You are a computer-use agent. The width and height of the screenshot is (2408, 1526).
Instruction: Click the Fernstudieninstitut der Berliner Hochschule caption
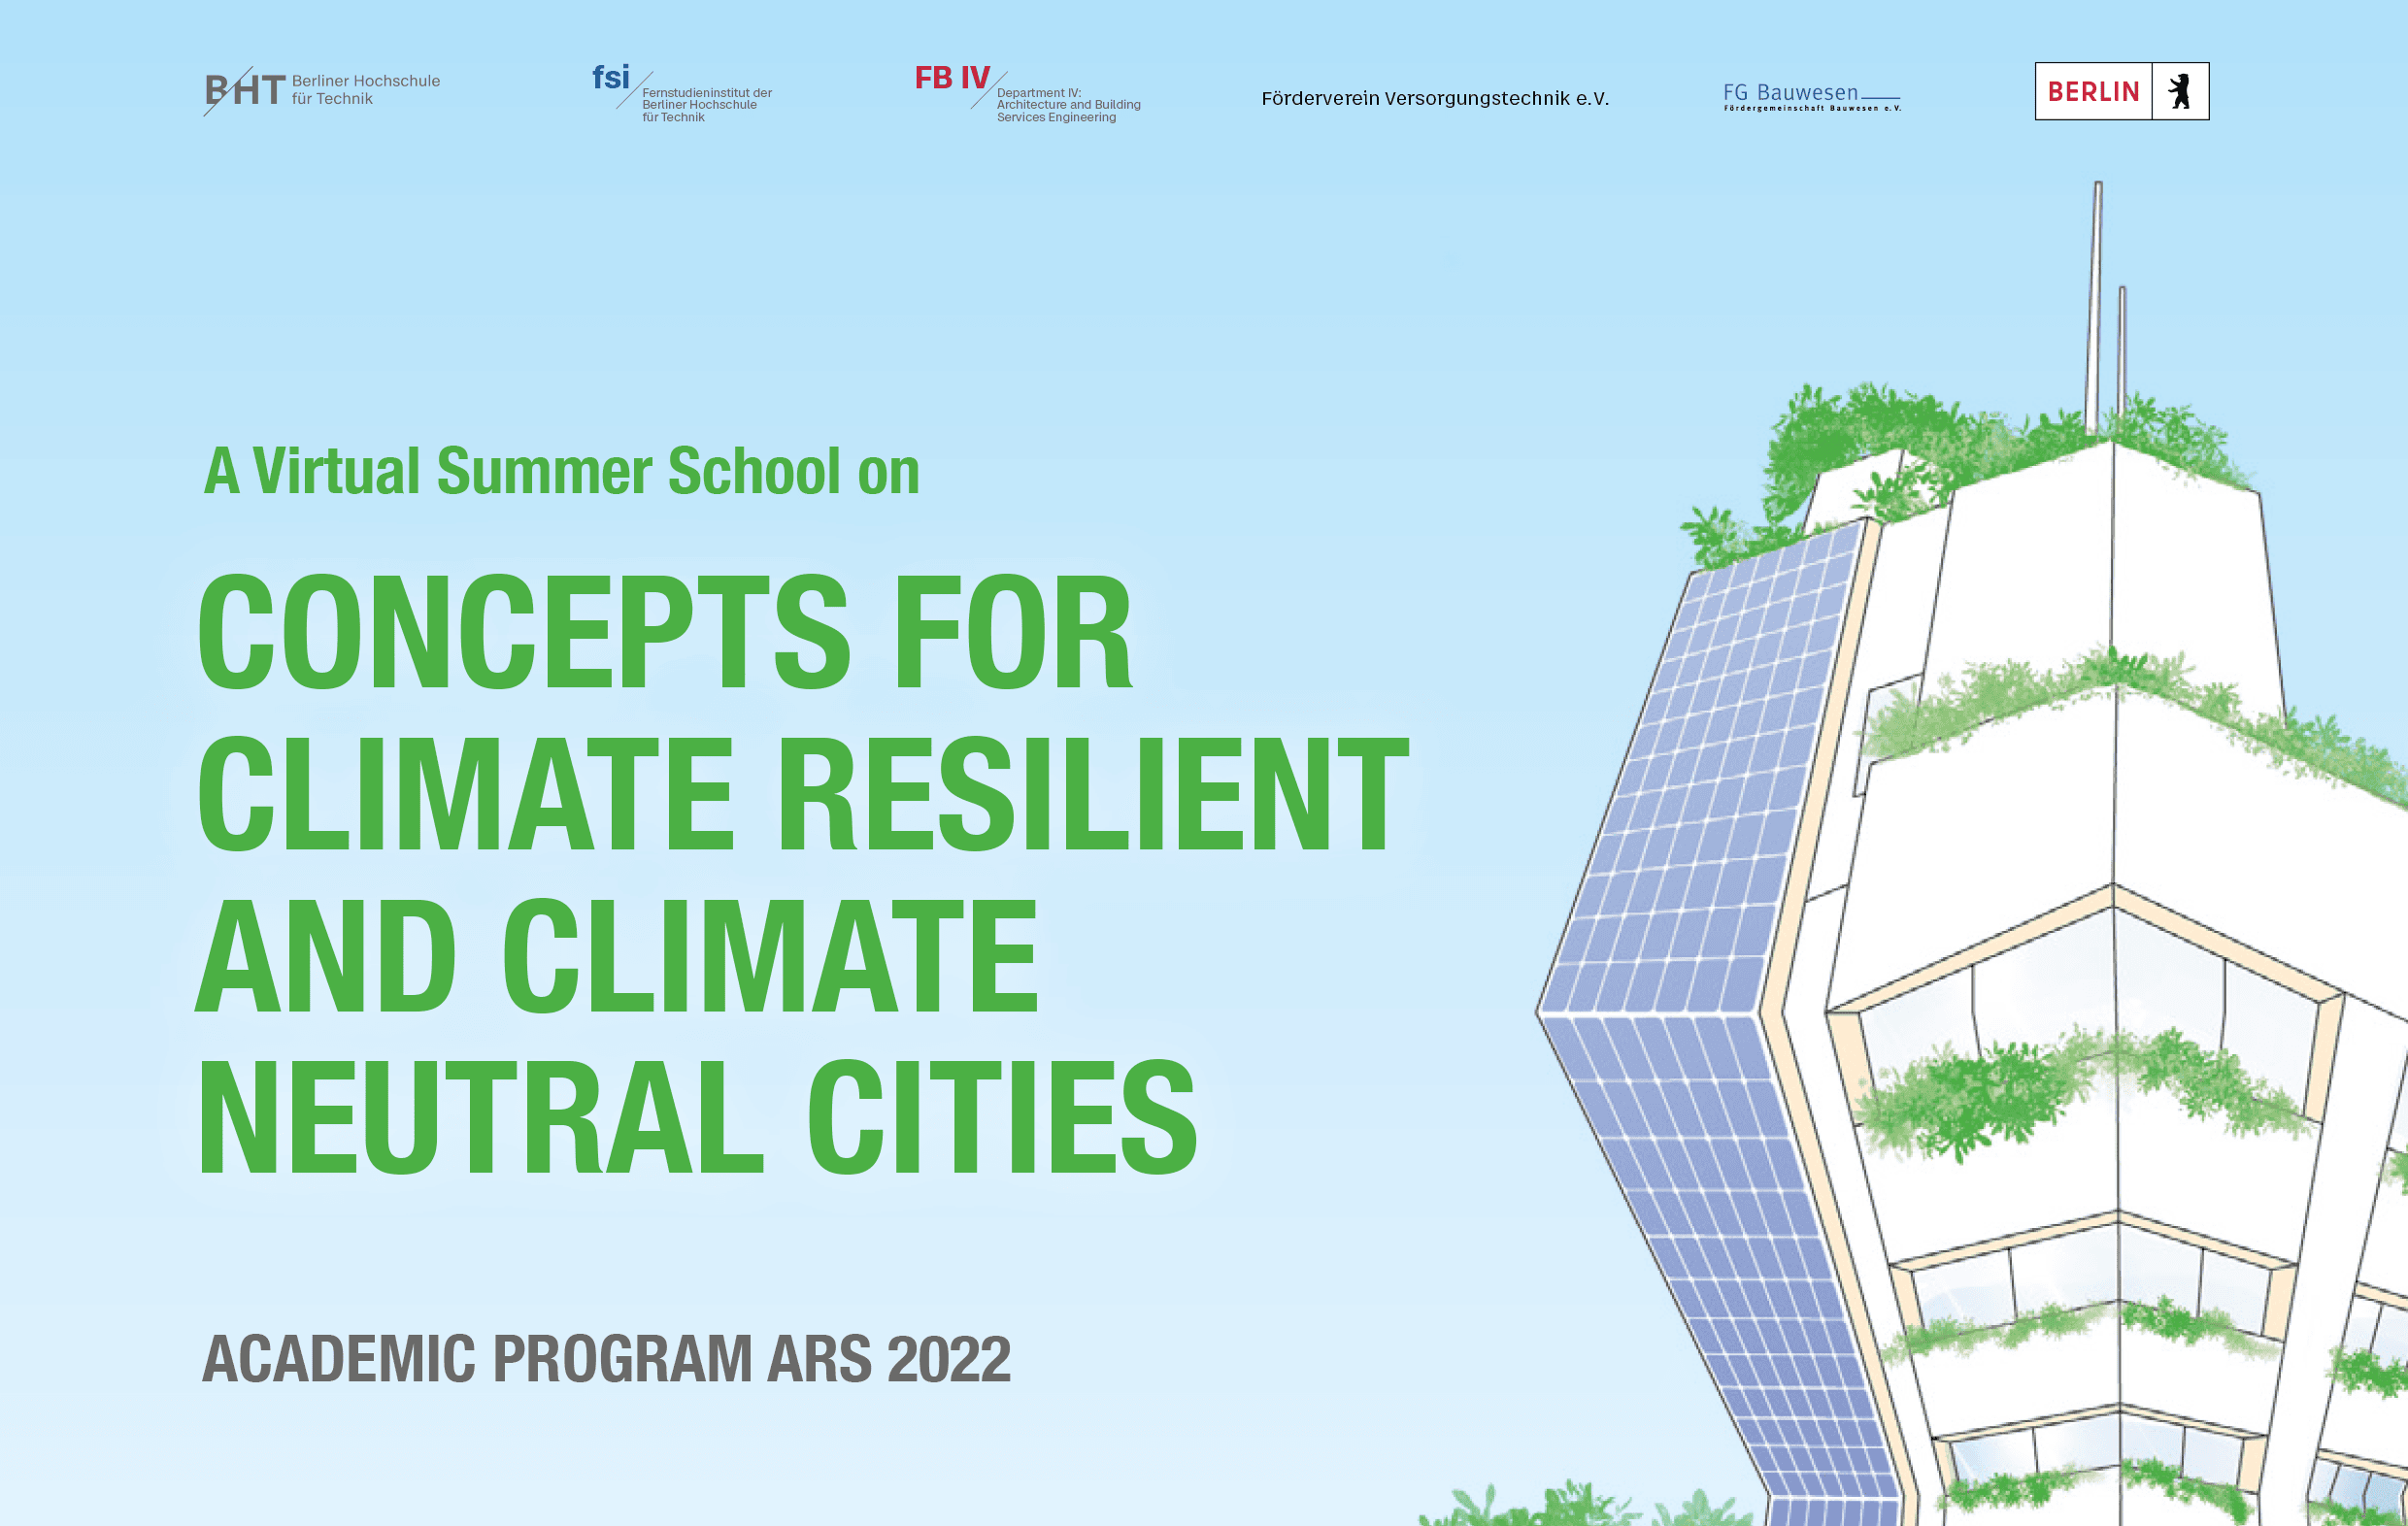tap(706, 105)
